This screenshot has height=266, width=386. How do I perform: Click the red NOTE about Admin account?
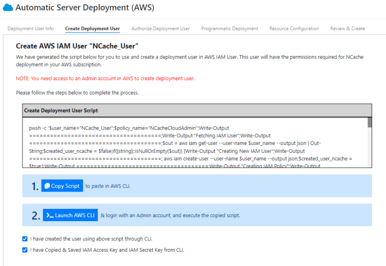click(x=105, y=78)
